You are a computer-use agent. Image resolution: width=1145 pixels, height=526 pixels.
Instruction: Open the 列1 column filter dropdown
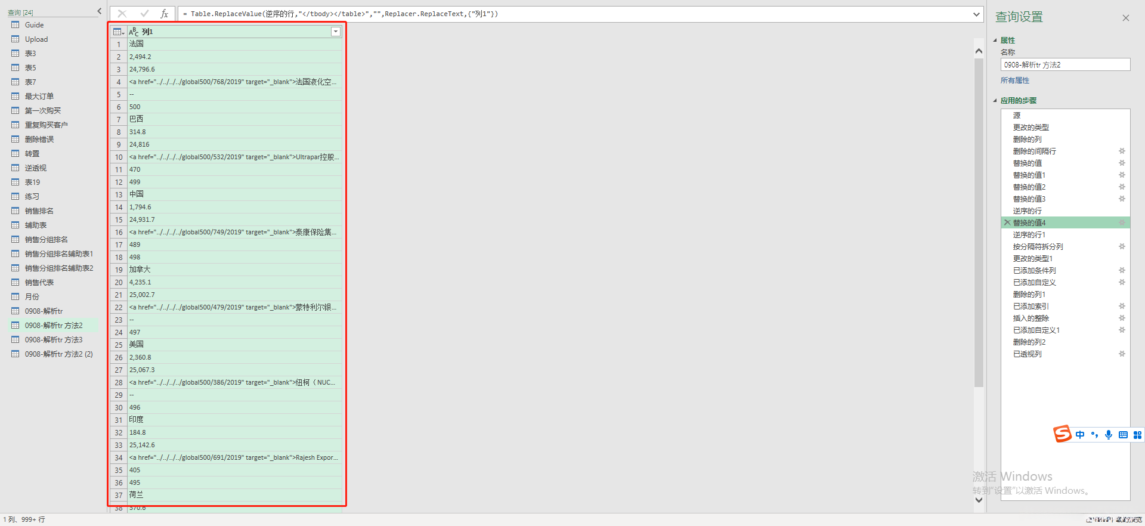point(336,32)
